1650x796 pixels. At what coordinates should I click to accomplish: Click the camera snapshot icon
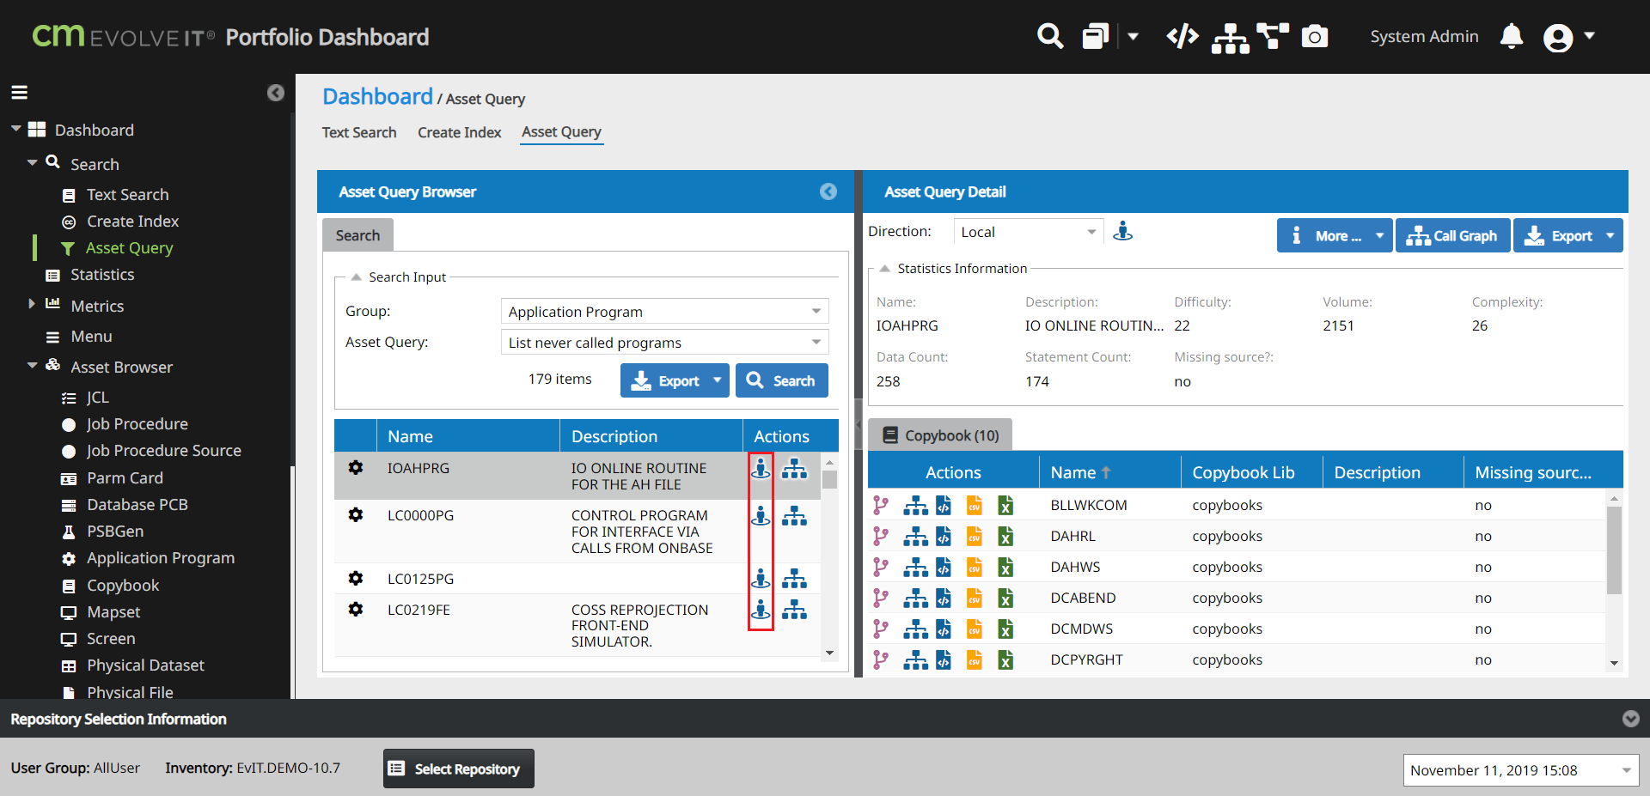click(1315, 36)
